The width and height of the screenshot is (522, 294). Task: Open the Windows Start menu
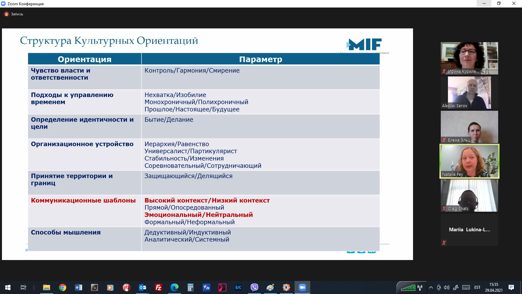[x=8, y=287]
